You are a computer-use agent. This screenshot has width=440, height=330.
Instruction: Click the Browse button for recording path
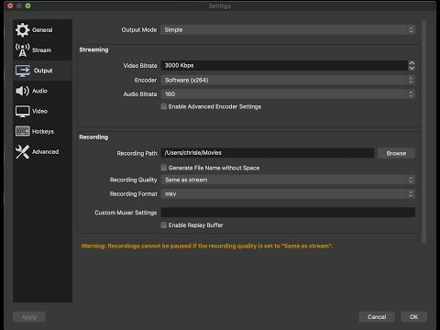pyautogui.click(x=396, y=153)
